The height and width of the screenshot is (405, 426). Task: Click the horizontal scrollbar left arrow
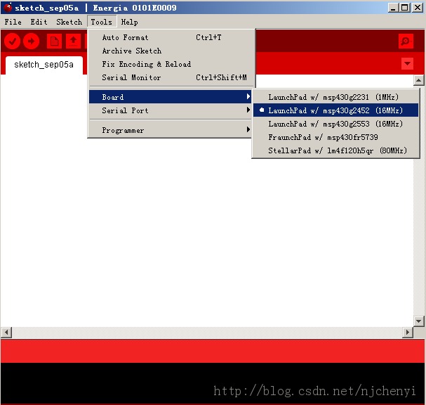[6, 333]
